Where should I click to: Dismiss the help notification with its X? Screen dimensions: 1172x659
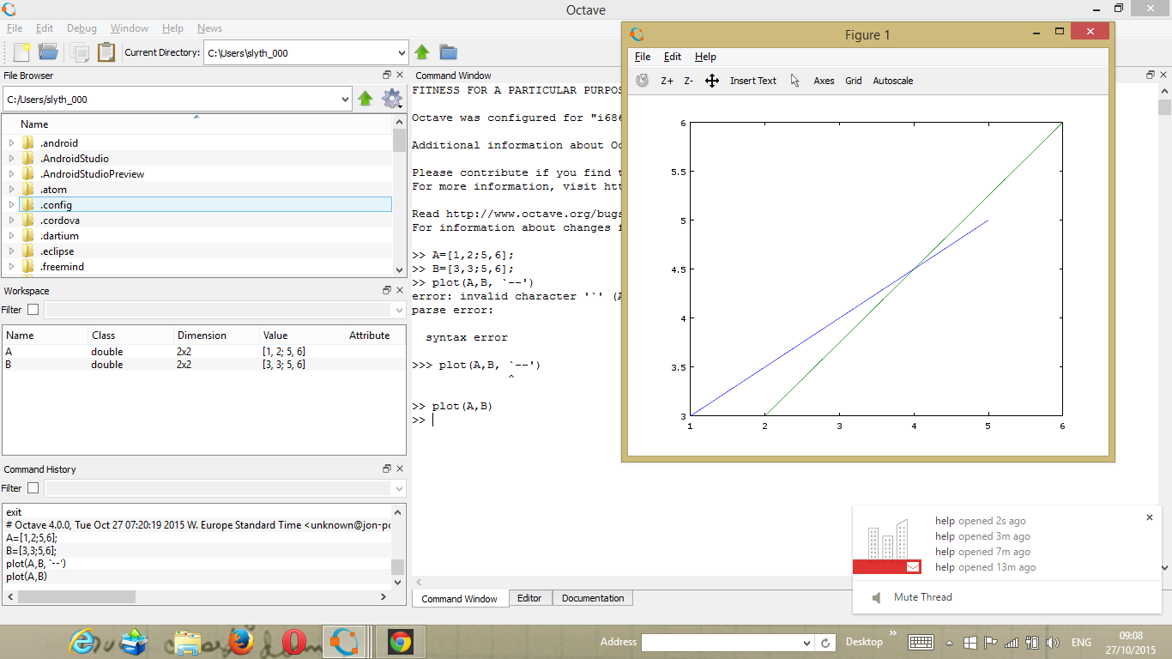click(1150, 517)
